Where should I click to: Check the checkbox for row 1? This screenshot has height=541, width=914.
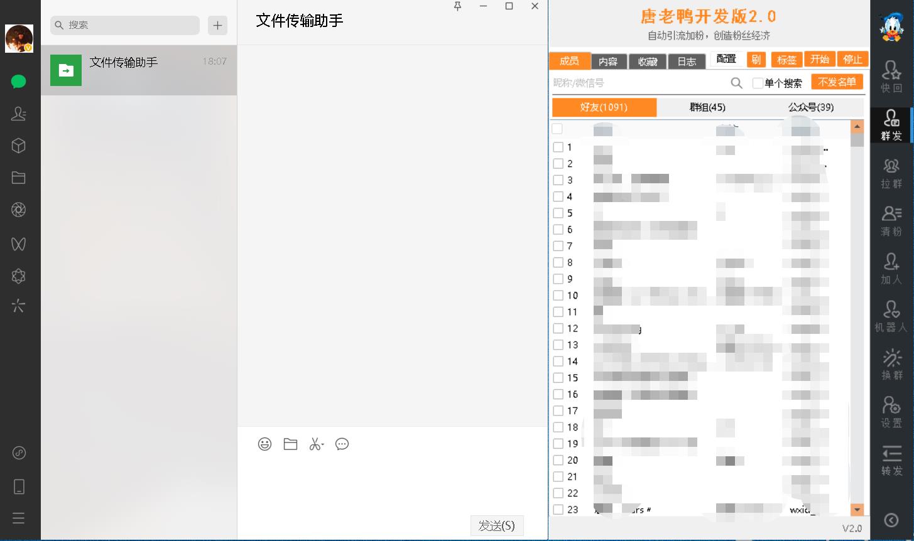[558, 147]
